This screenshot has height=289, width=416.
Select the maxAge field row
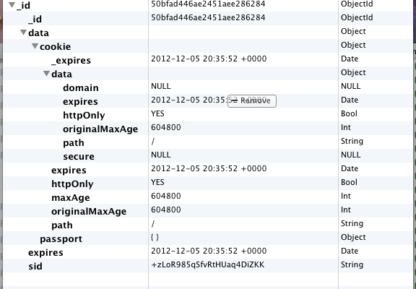[x=208, y=197]
